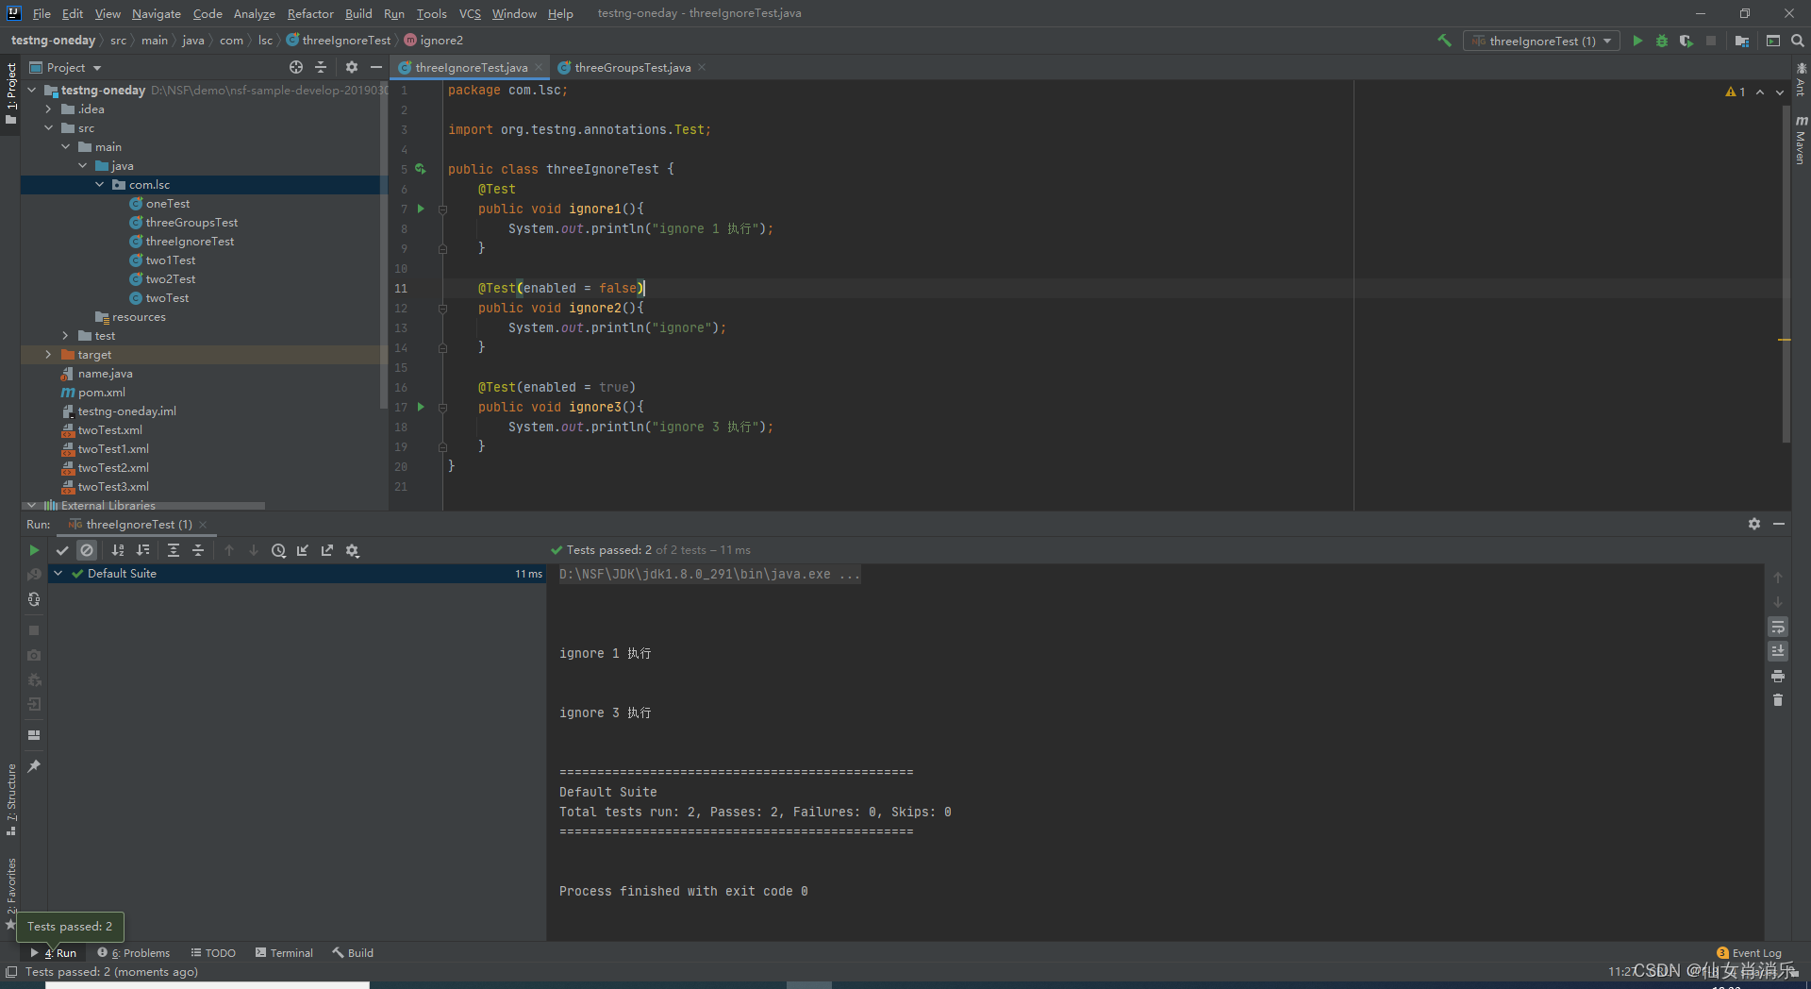1811x989 pixels.
Task: Switch to the threeGroupsTest.java tab
Action: [x=632, y=67]
